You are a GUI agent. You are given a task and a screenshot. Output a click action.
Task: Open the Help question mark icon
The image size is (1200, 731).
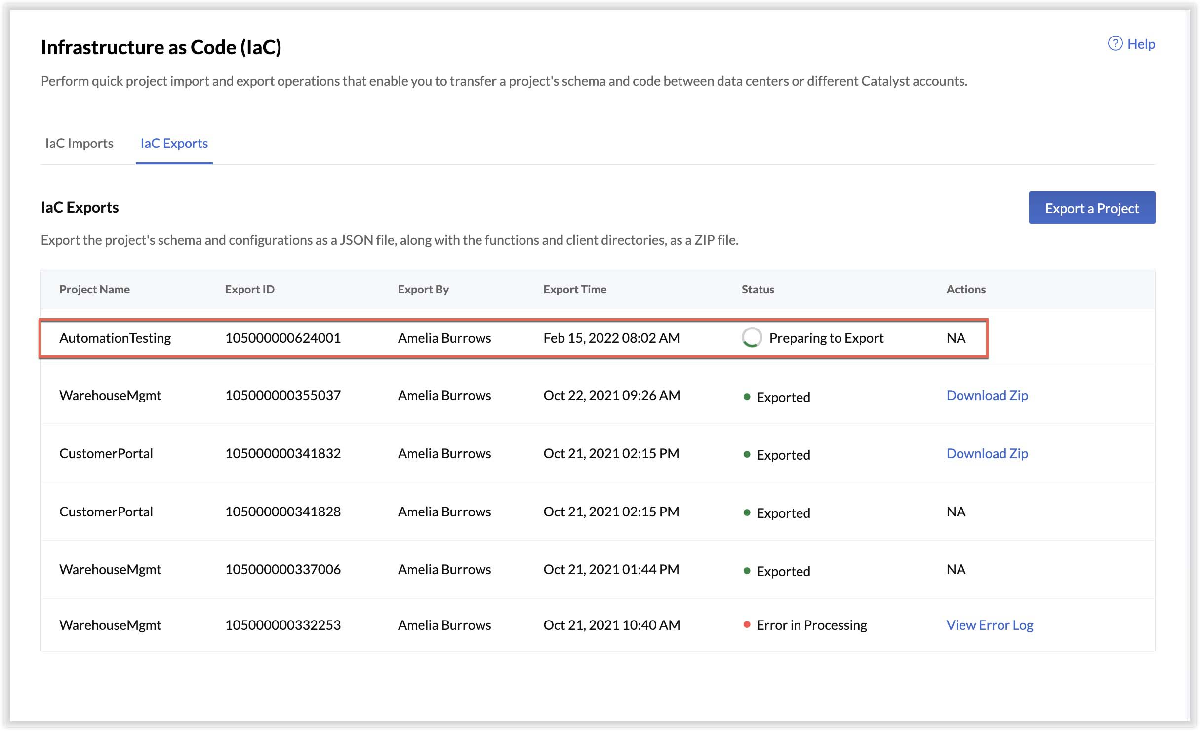[x=1116, y=44]
